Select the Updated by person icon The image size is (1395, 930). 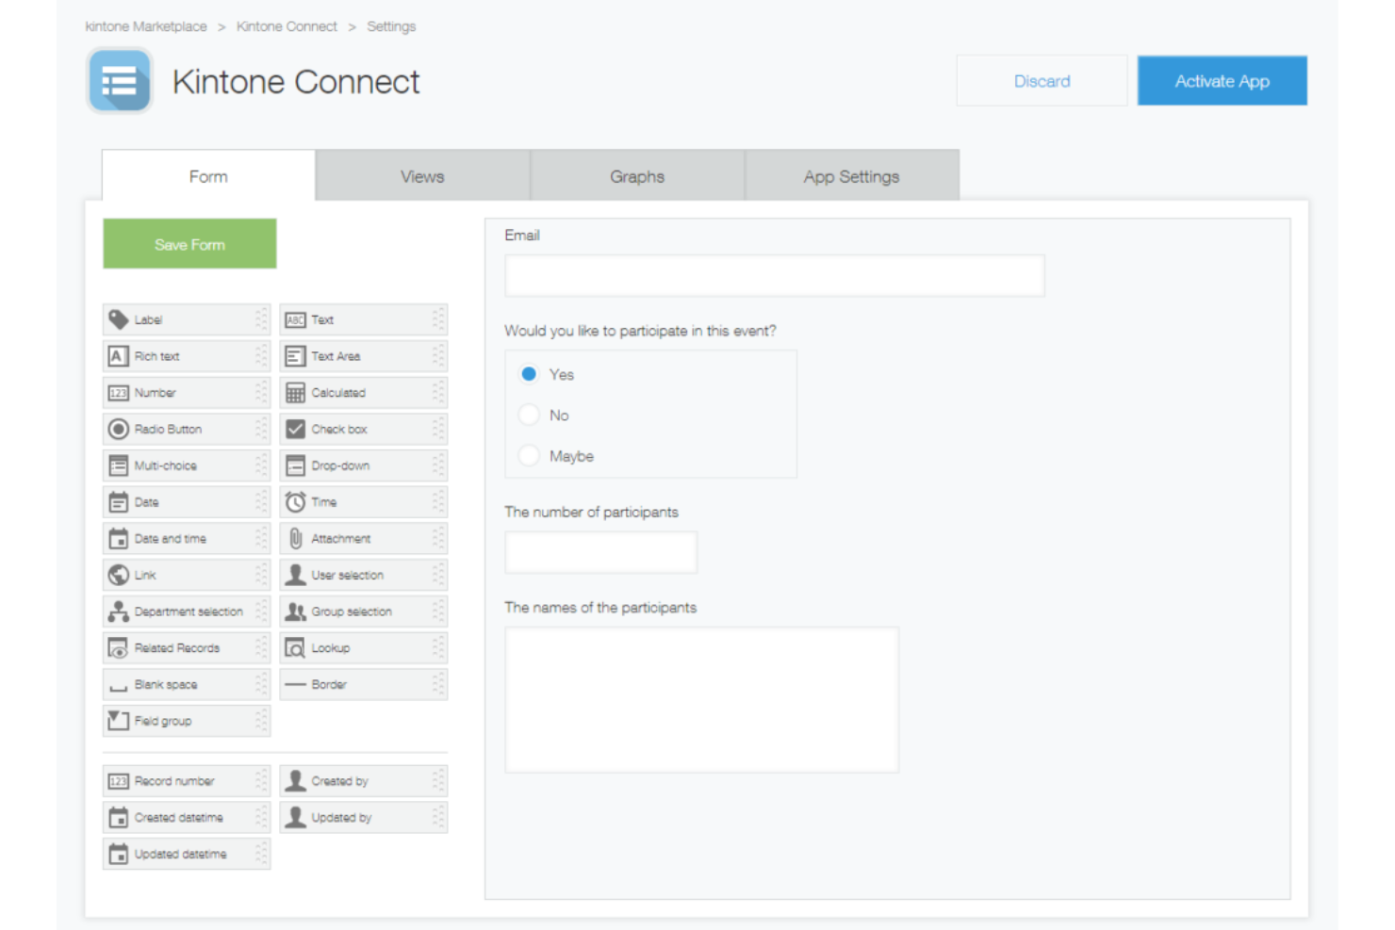pos(295,817)
